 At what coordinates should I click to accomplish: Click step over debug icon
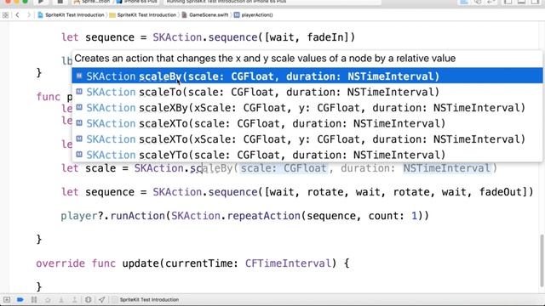pos(48,299)
